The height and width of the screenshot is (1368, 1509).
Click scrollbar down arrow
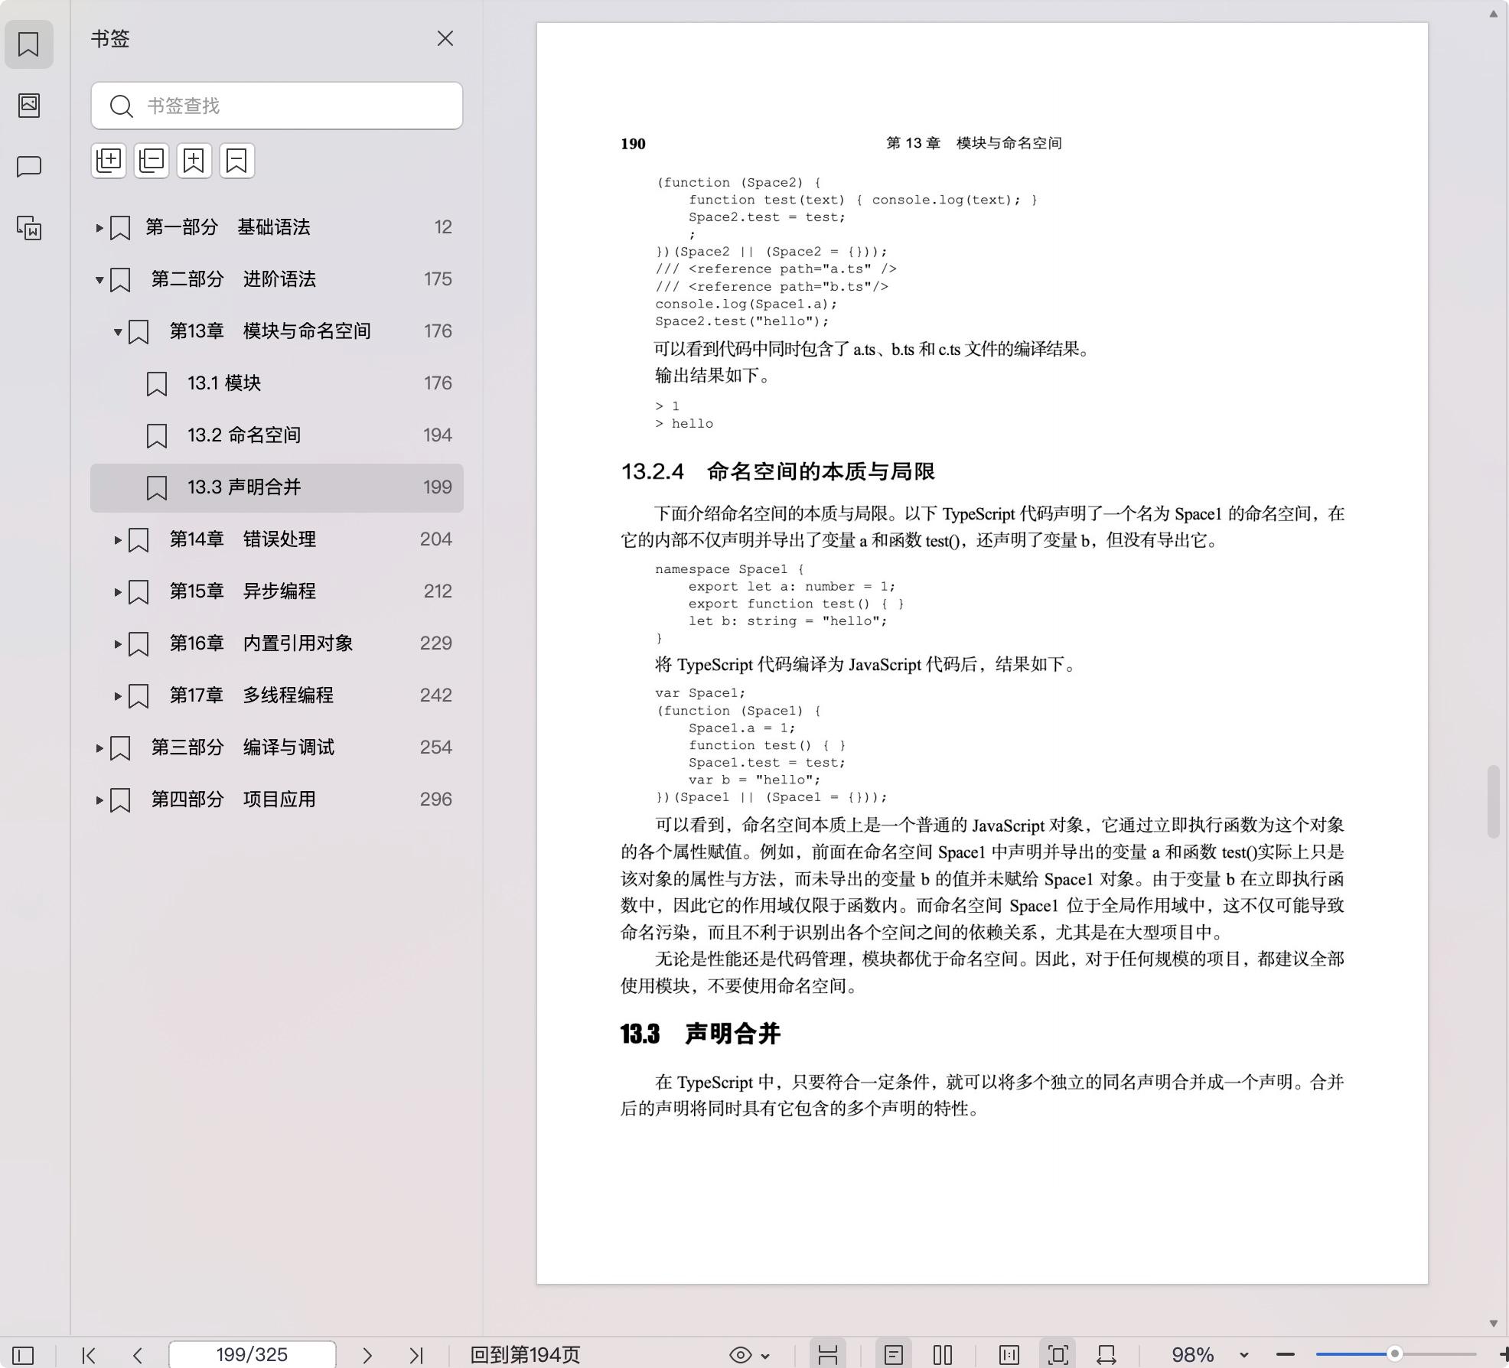1493,1323
